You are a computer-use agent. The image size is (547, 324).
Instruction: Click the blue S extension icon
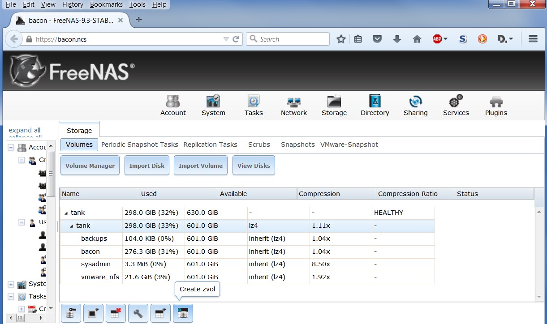point(463,39)
